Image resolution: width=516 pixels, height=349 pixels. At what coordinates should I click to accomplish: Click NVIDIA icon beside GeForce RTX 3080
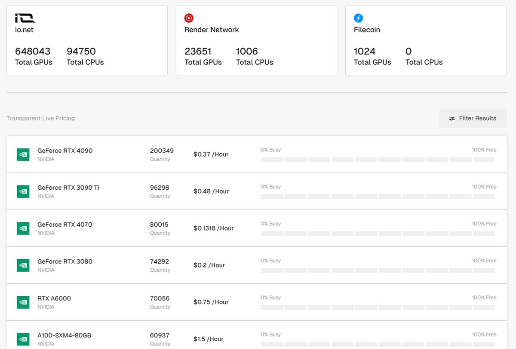tap(23, 265)
